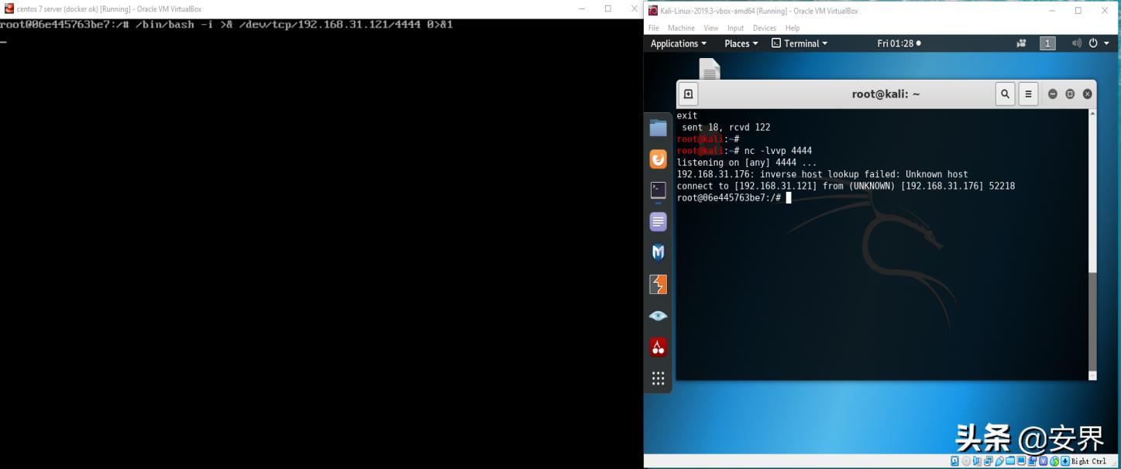Open the File menu in Kali VirtualBox window
1121x469 pixels.
pyautogui.click(x=653, y=28)
